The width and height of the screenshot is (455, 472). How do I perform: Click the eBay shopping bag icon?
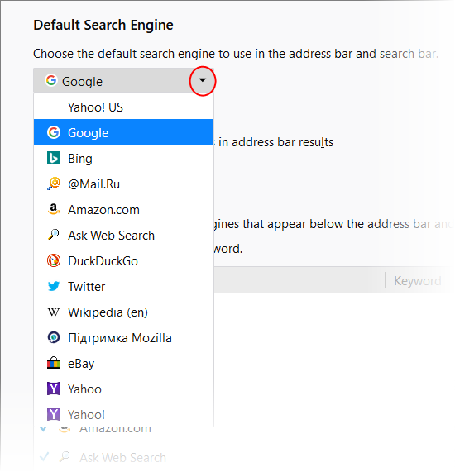click(x=54, y=363)
